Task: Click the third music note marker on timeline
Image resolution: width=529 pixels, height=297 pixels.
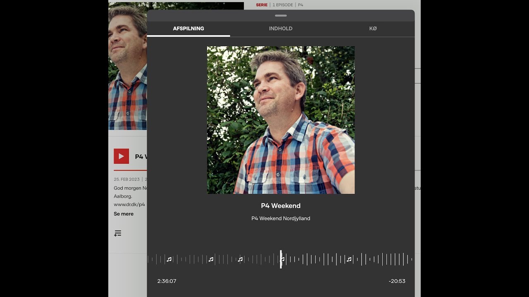Action: click(240, 259)
